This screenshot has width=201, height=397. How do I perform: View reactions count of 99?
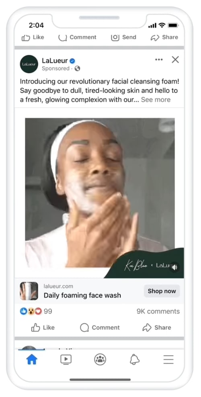pyautogui.click(x=36, y=311)
